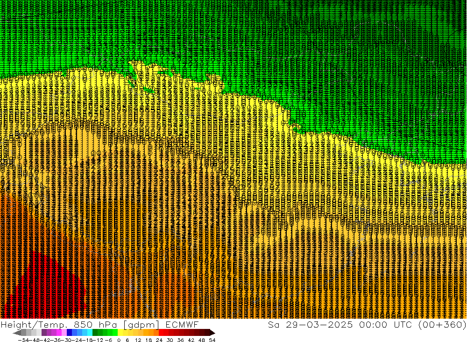The image size is (467, 342).
Task: Click the 'Height/Temp. 850 hPa [gdpm] ECMWF' title
Action: (x=99, y=324)
